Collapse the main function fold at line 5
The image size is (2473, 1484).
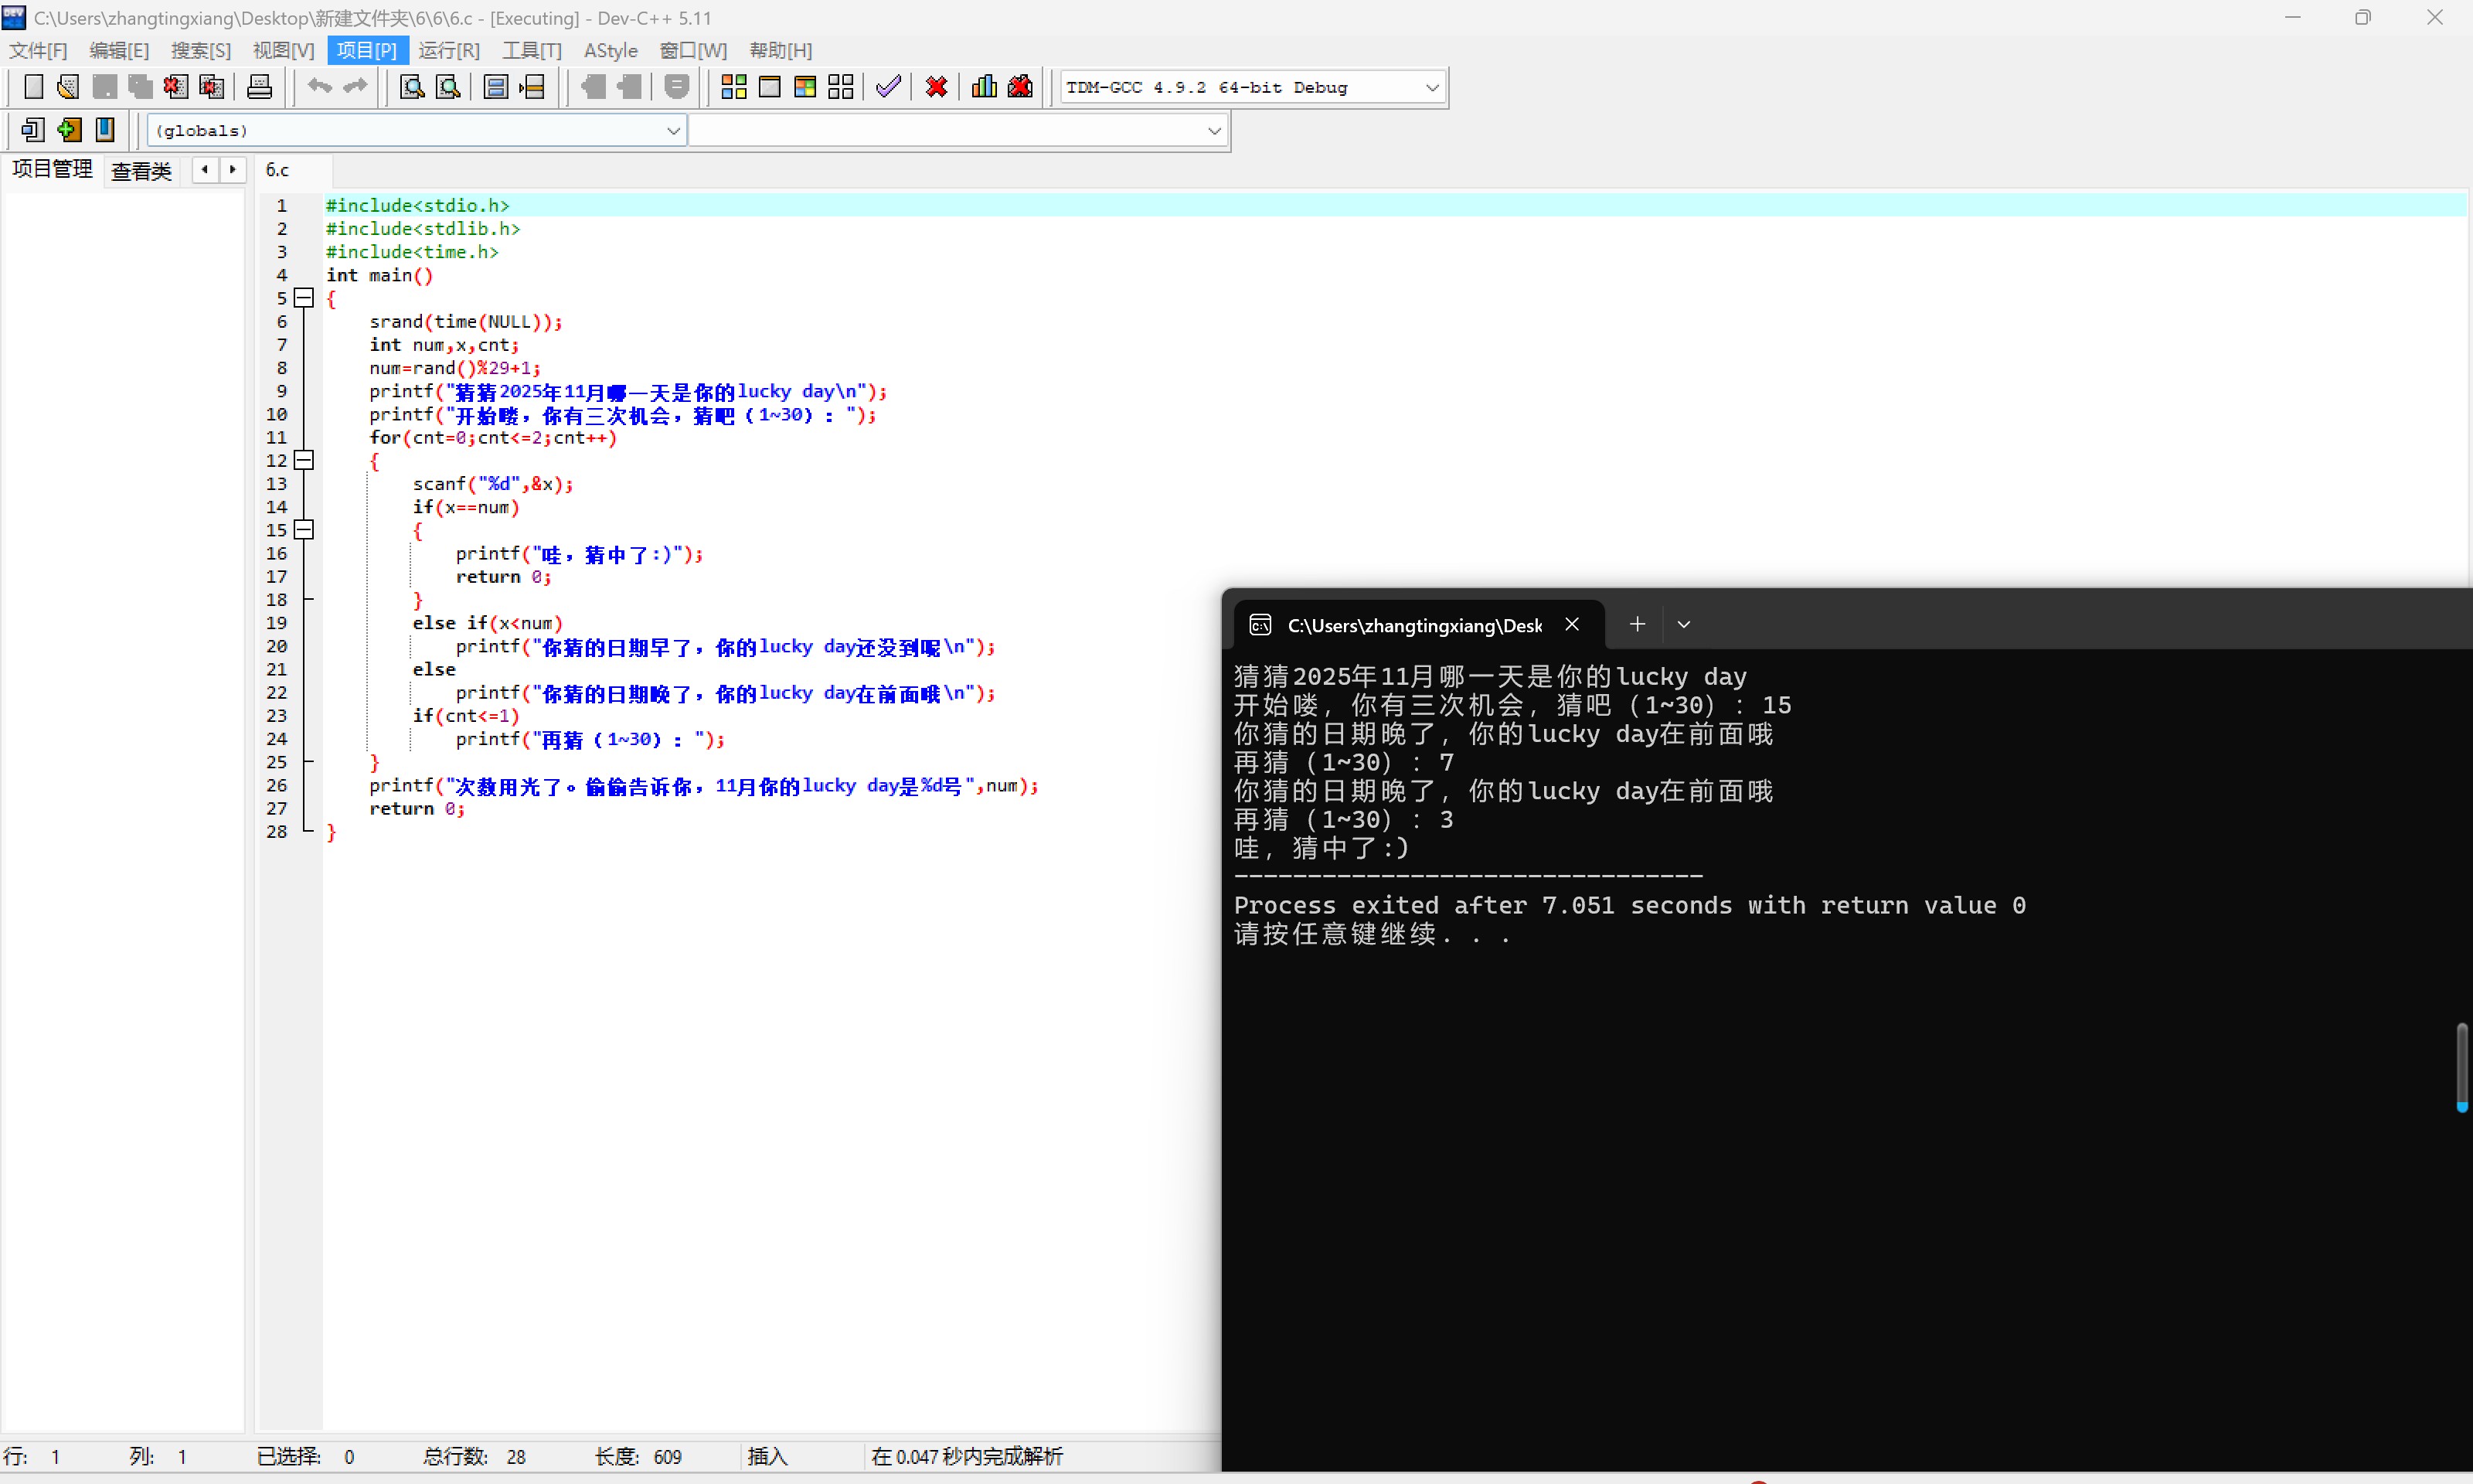click(x=305, y=298)
